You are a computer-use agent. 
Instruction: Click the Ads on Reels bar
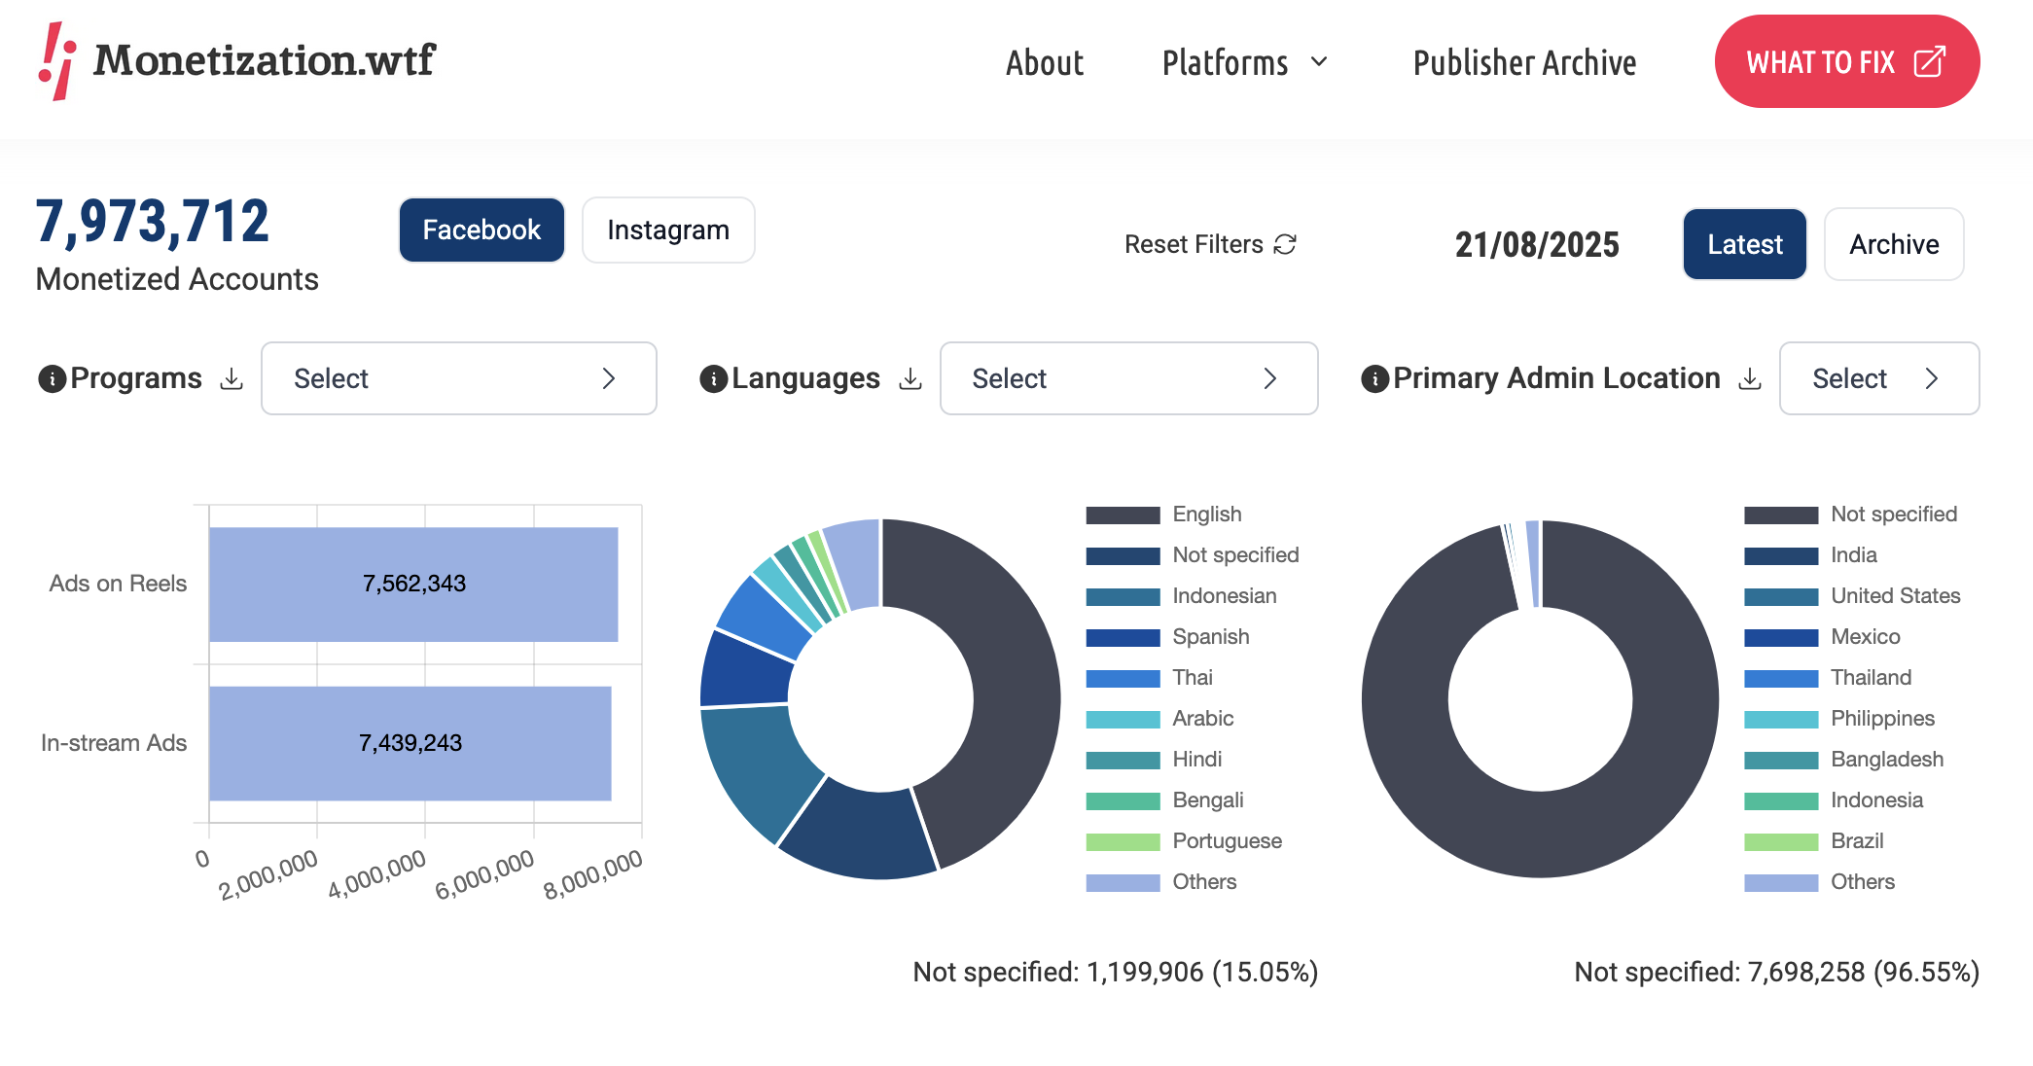[x=413, y=584]
